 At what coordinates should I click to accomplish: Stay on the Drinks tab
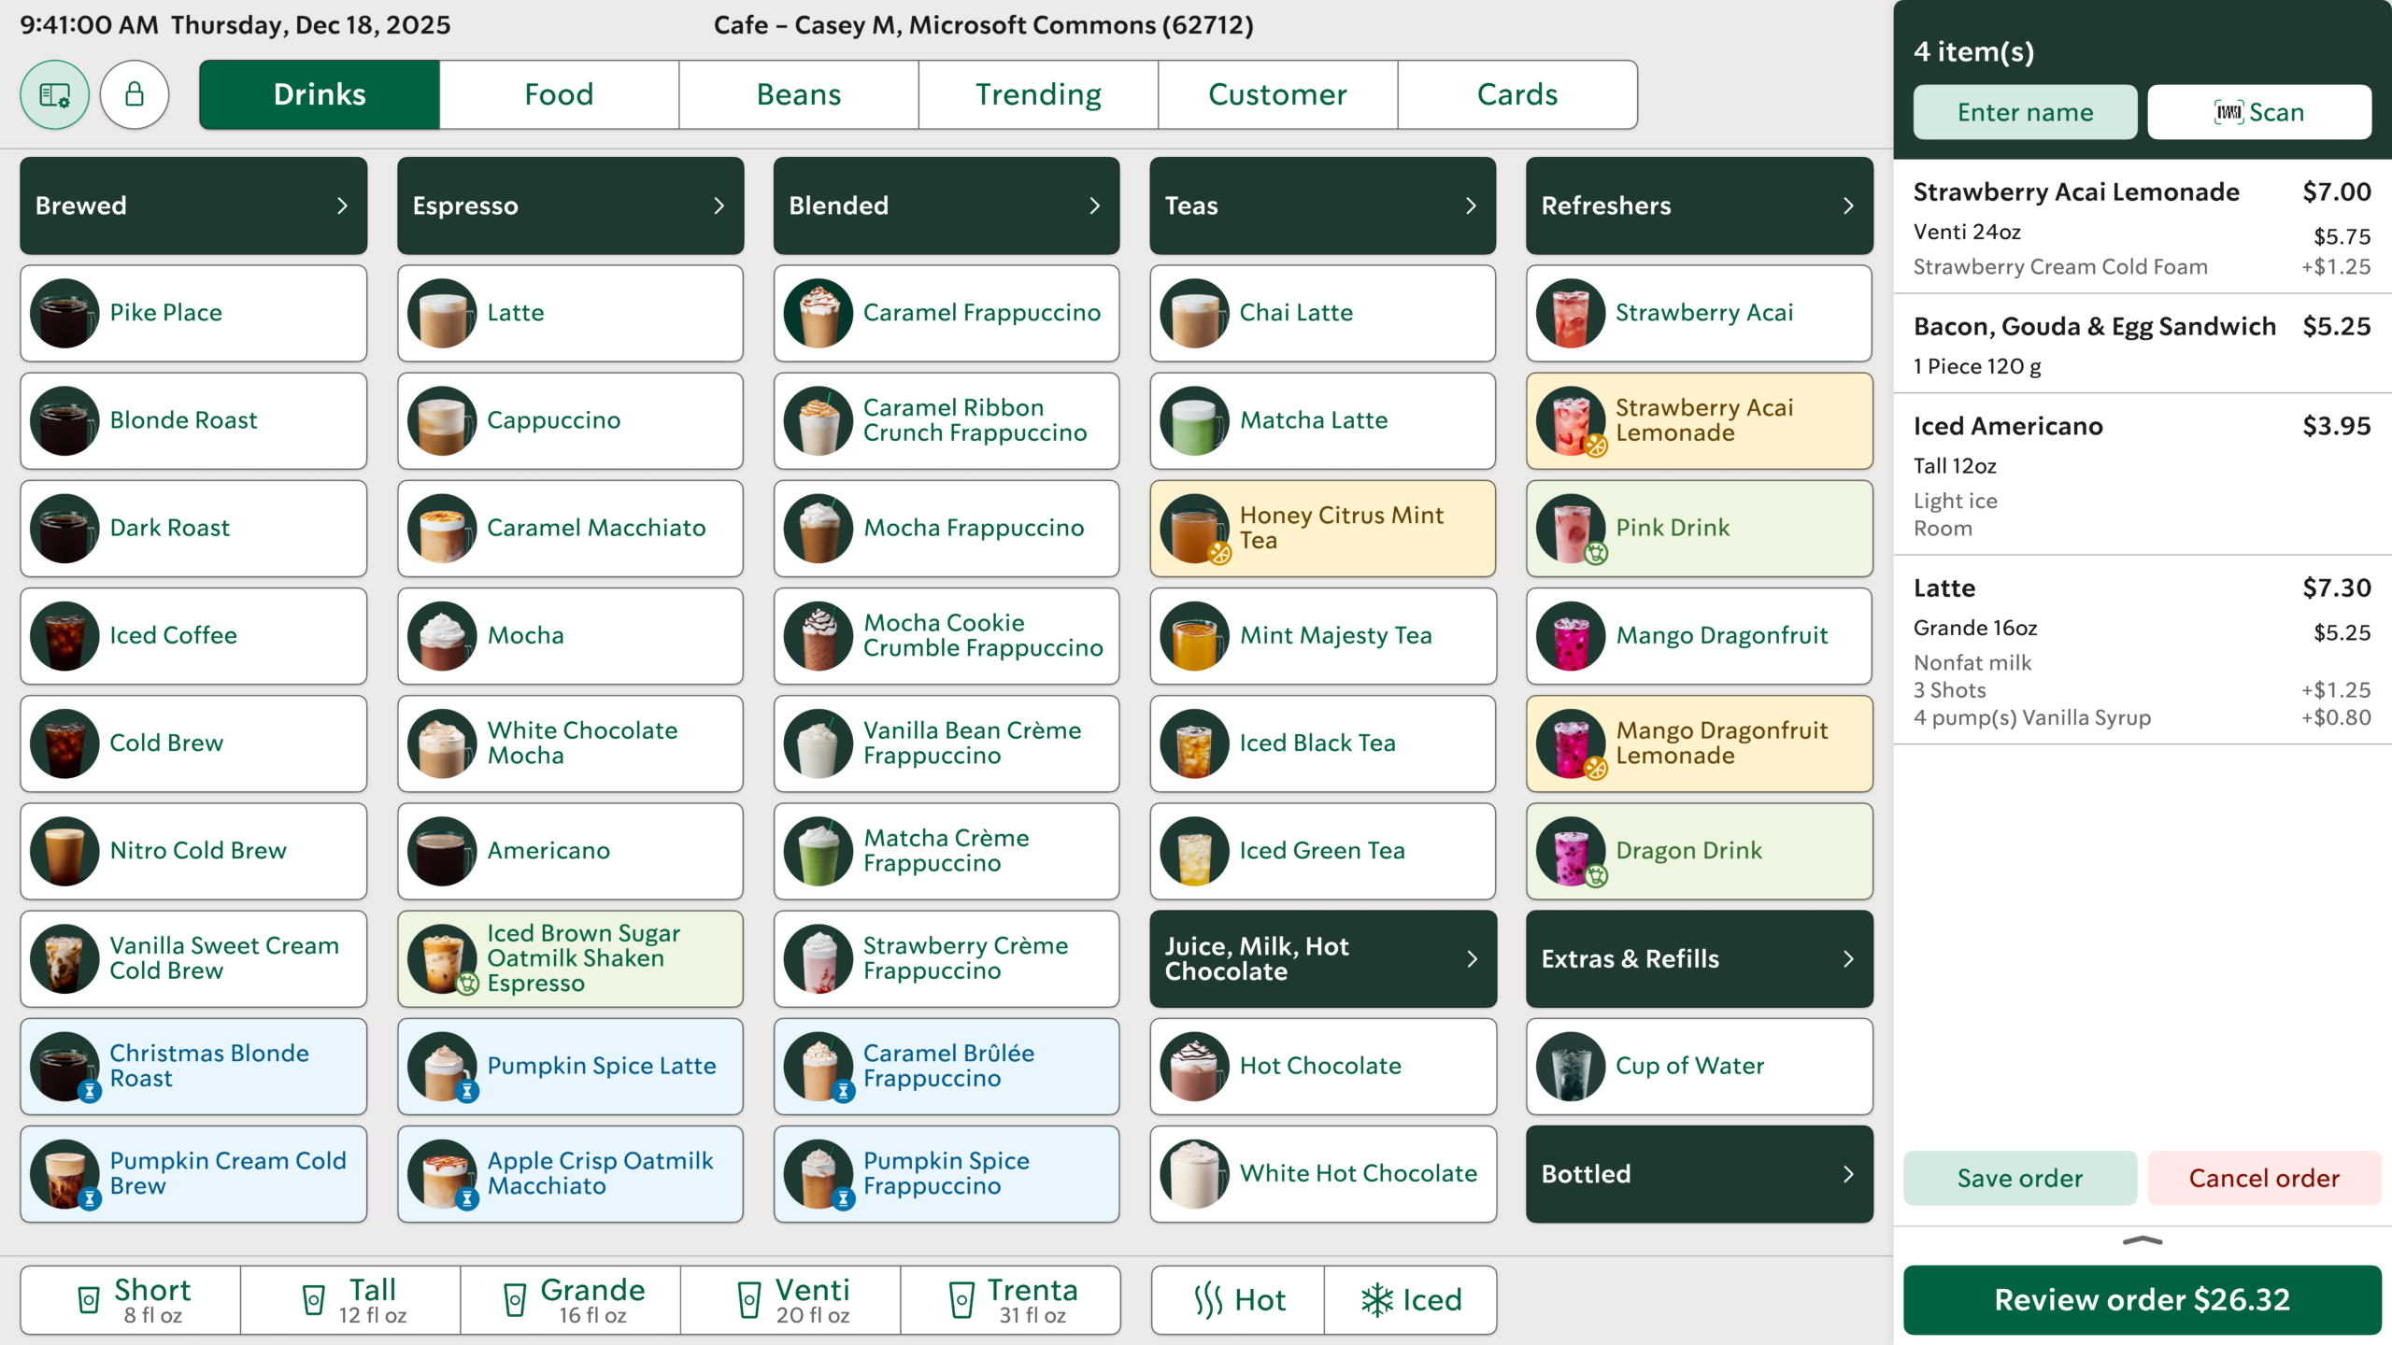tap(320, 94)
